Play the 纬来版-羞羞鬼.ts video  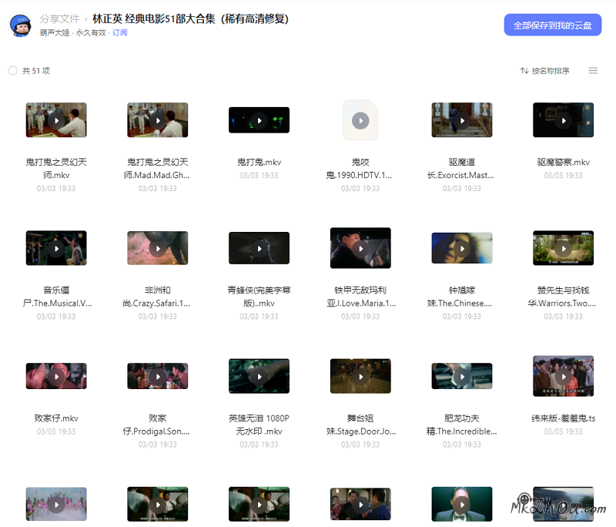(563, 376)
